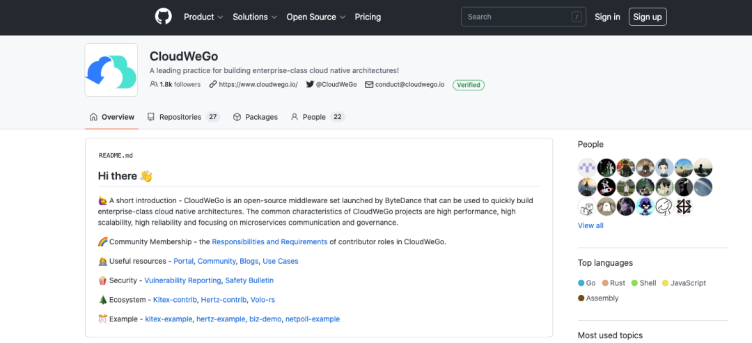Screen dimensions: 752x343
Task: Click the People sidebar heading
Action: pos(590,144)
